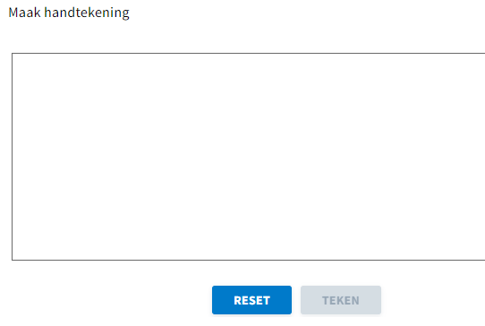Click the signature box's left border edge
485x326 pixels.
click(12, 157)
